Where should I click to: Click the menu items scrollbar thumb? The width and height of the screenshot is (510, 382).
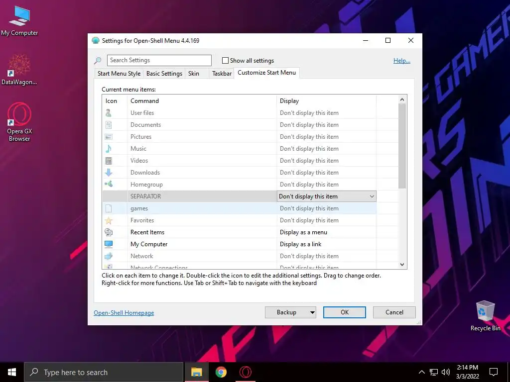402,146
